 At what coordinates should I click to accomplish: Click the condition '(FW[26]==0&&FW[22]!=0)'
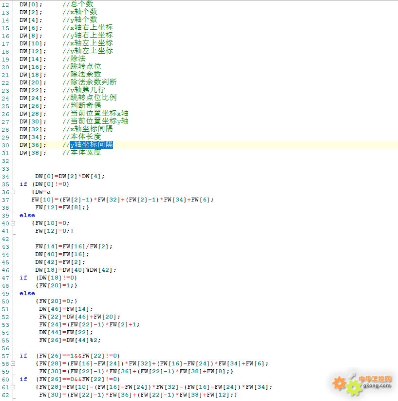[x=78, y=379]
